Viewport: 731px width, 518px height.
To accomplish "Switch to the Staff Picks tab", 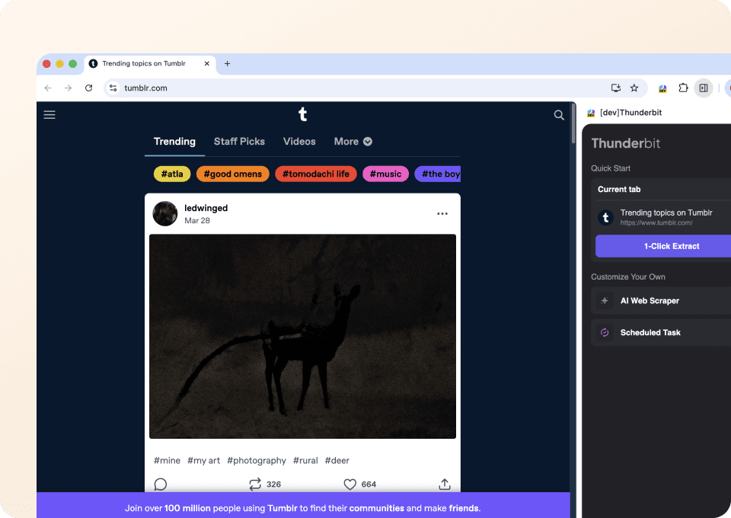I will click(239, 141).
